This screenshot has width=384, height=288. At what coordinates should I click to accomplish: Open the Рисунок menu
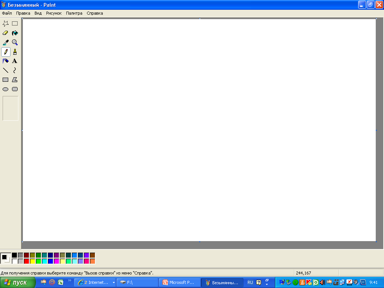pos(54,13)
